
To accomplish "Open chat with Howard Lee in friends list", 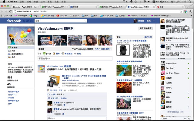I will click(175, 64).
